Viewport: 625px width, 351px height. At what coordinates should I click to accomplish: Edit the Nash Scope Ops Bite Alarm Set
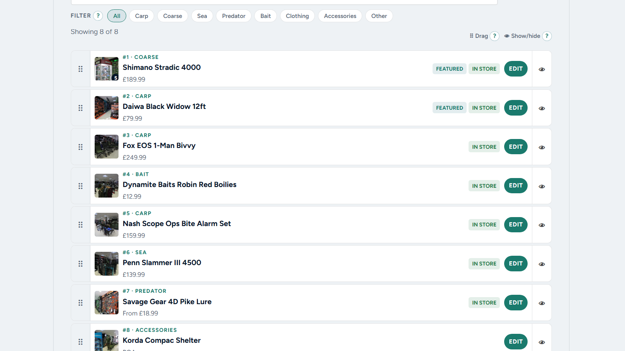(x=516, y=224)
